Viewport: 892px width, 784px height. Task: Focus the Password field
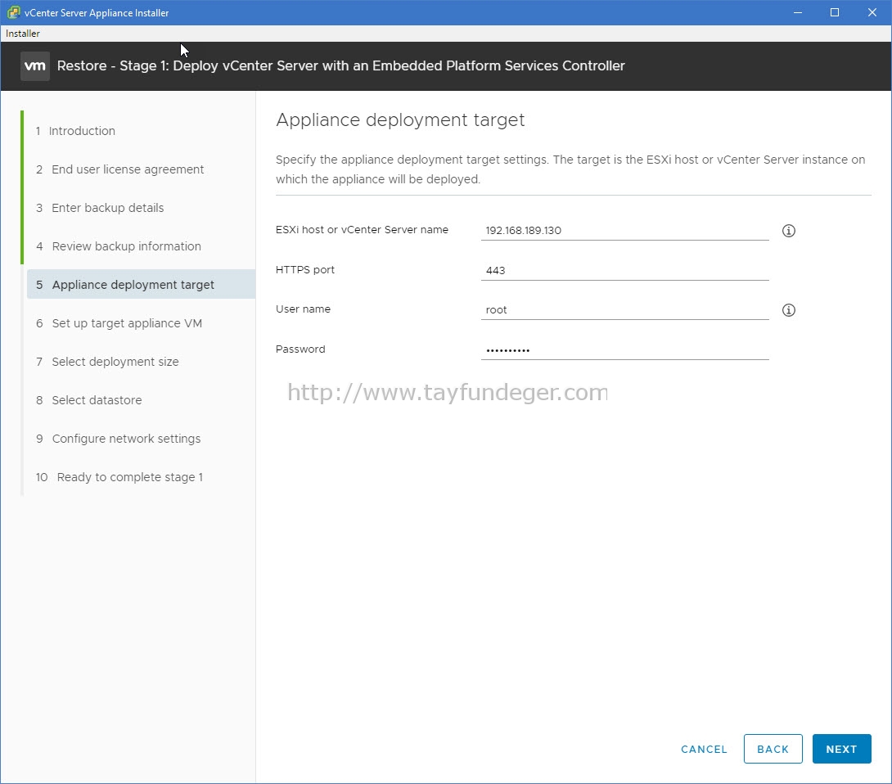[624, 350]
